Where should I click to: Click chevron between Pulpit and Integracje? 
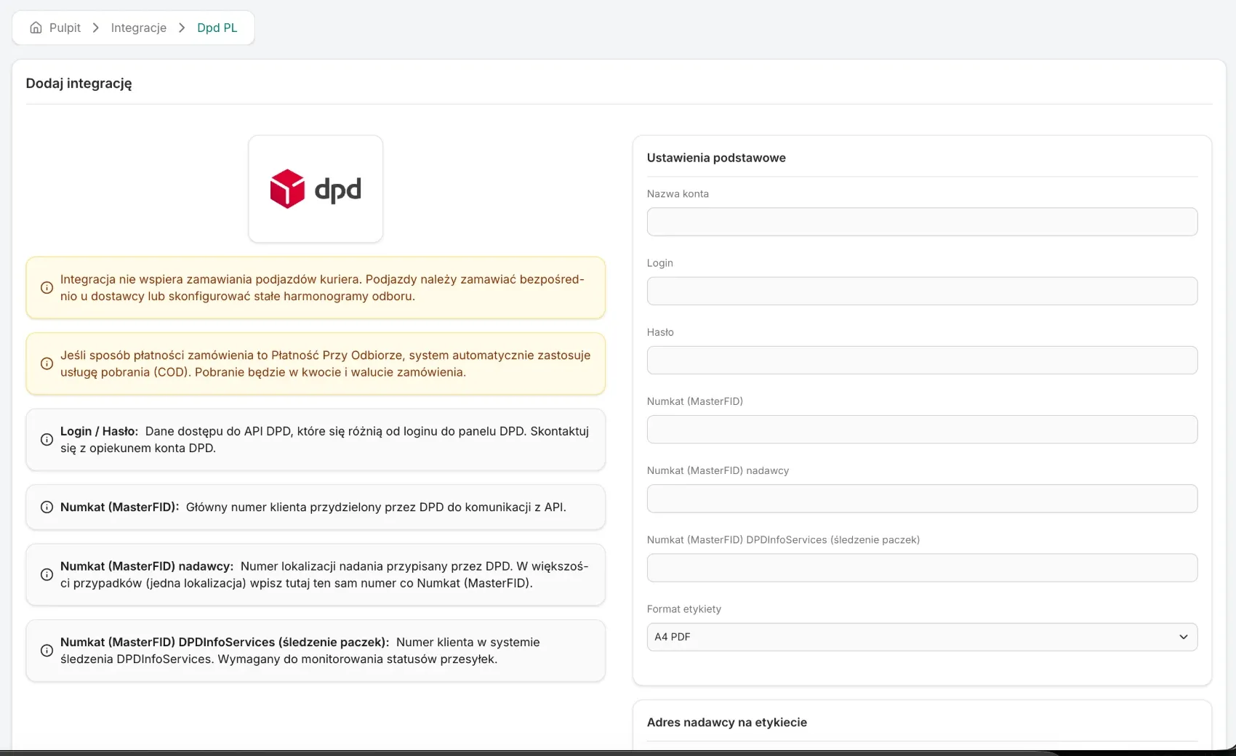point(96,28)
